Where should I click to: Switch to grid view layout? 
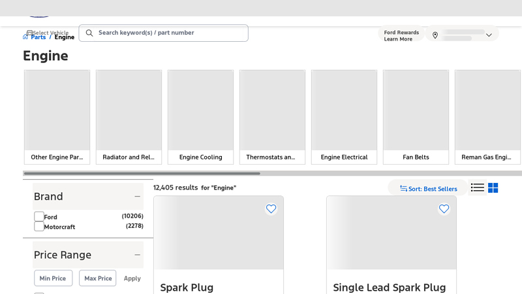click(x=493, y=188)
